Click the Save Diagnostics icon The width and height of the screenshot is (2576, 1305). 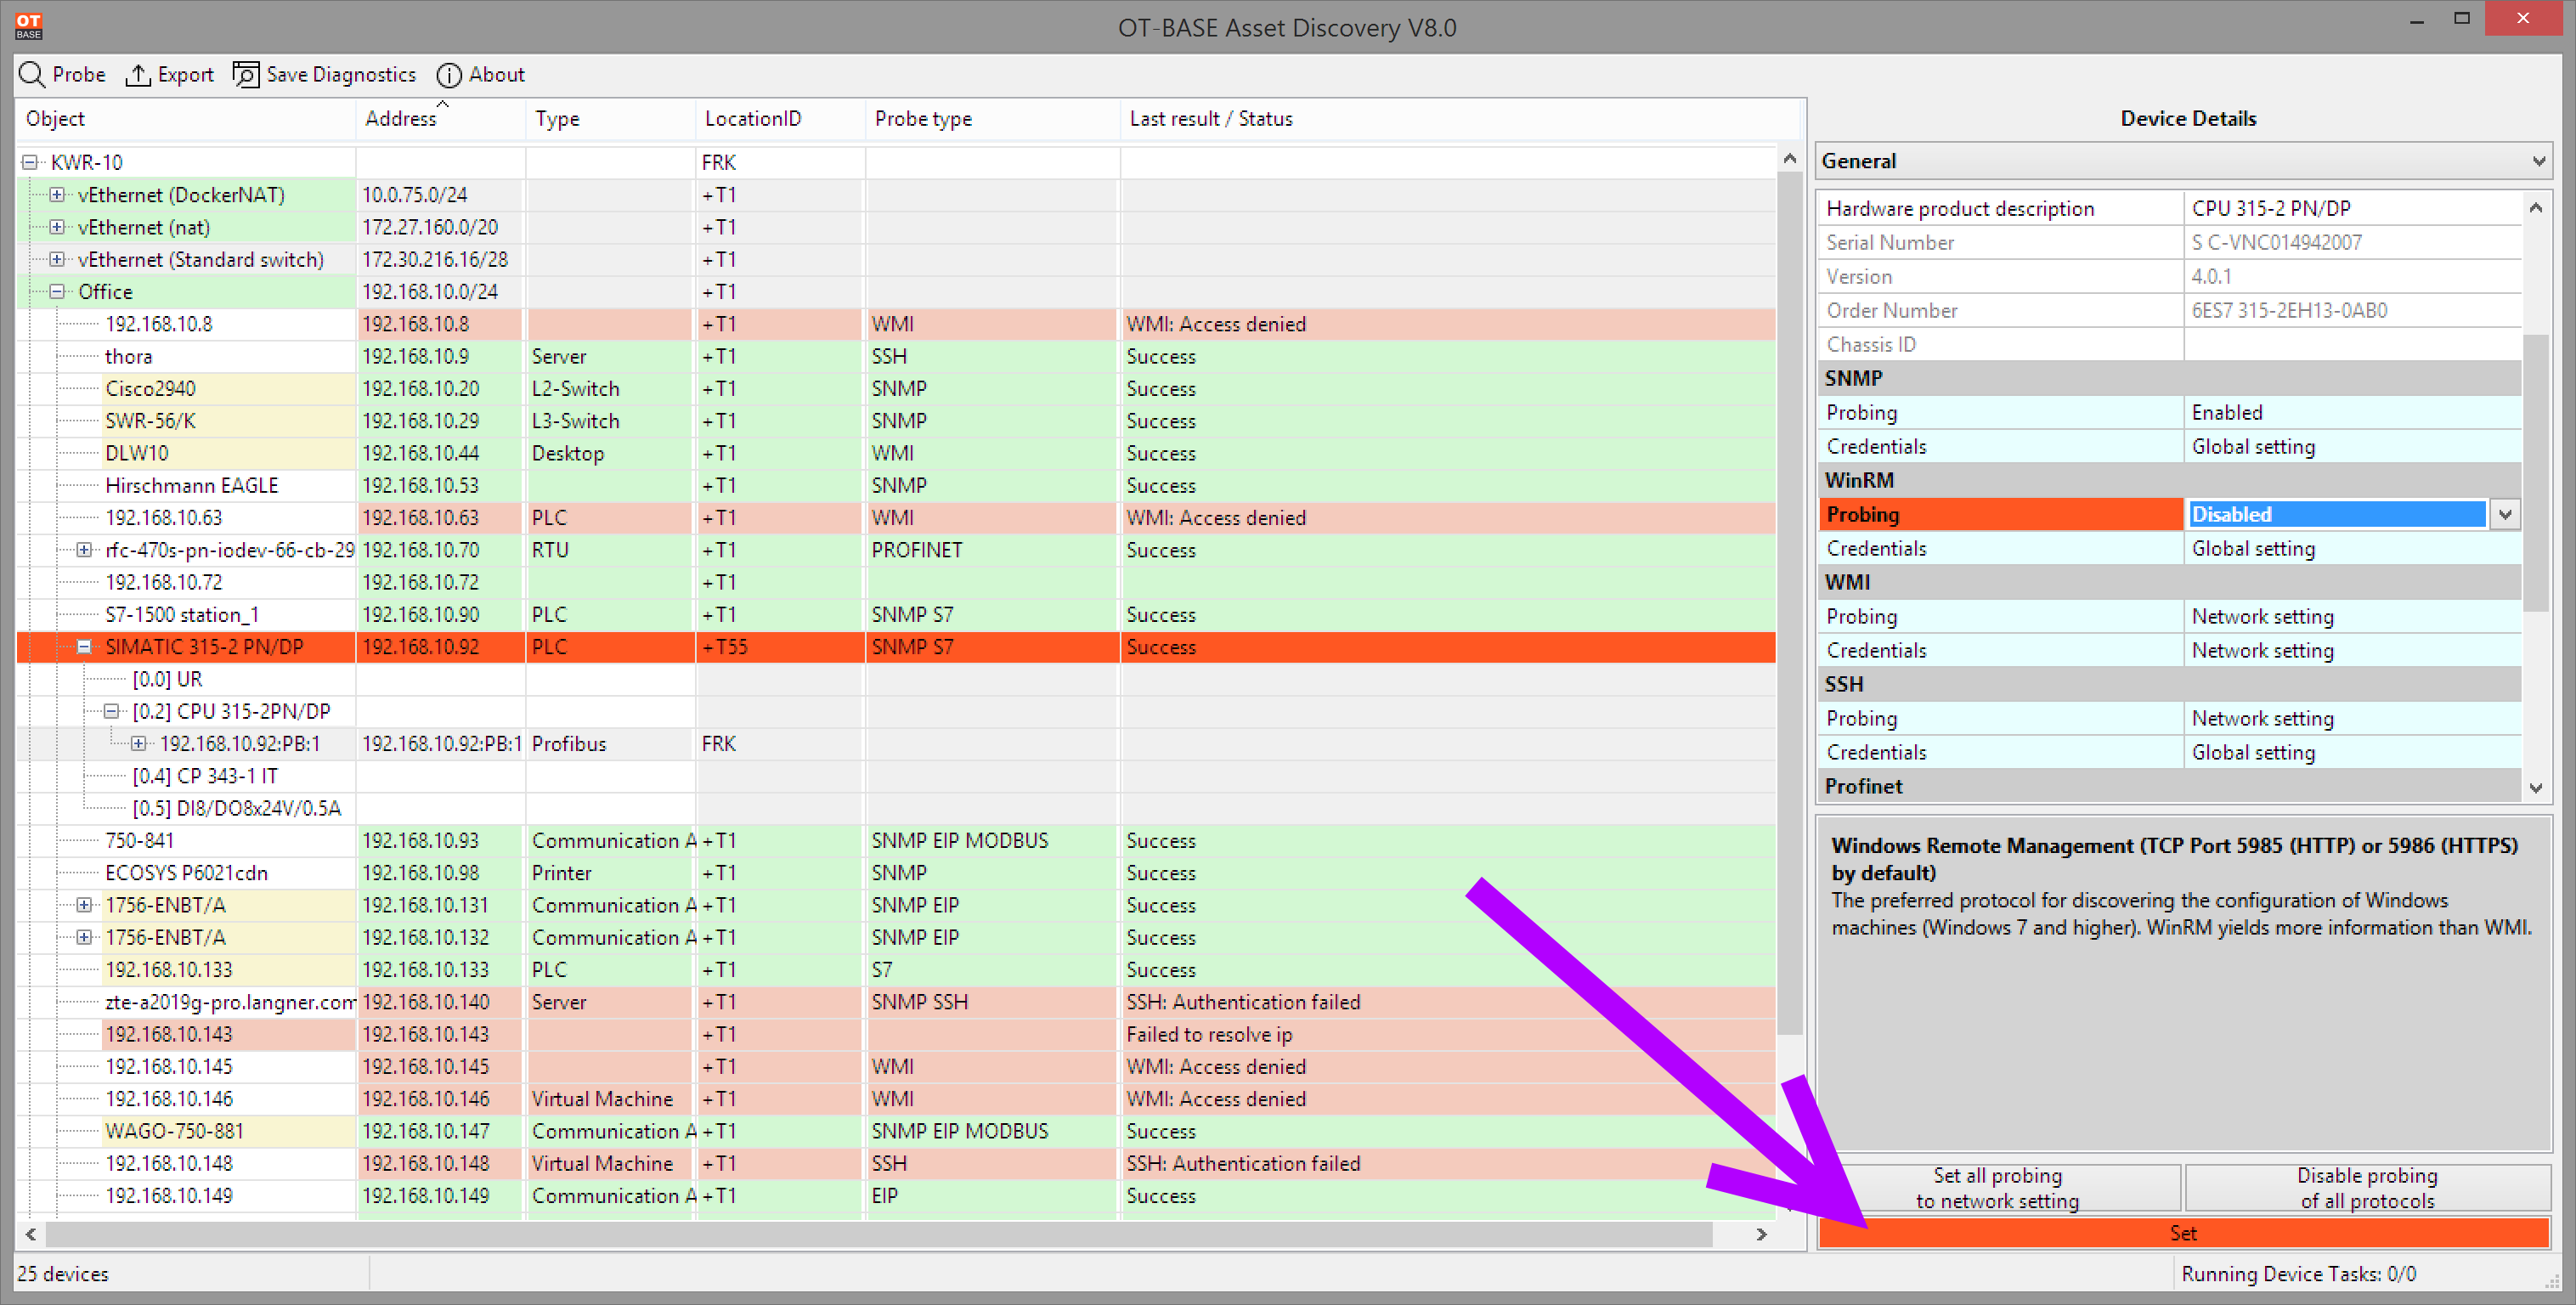(246, 75)
